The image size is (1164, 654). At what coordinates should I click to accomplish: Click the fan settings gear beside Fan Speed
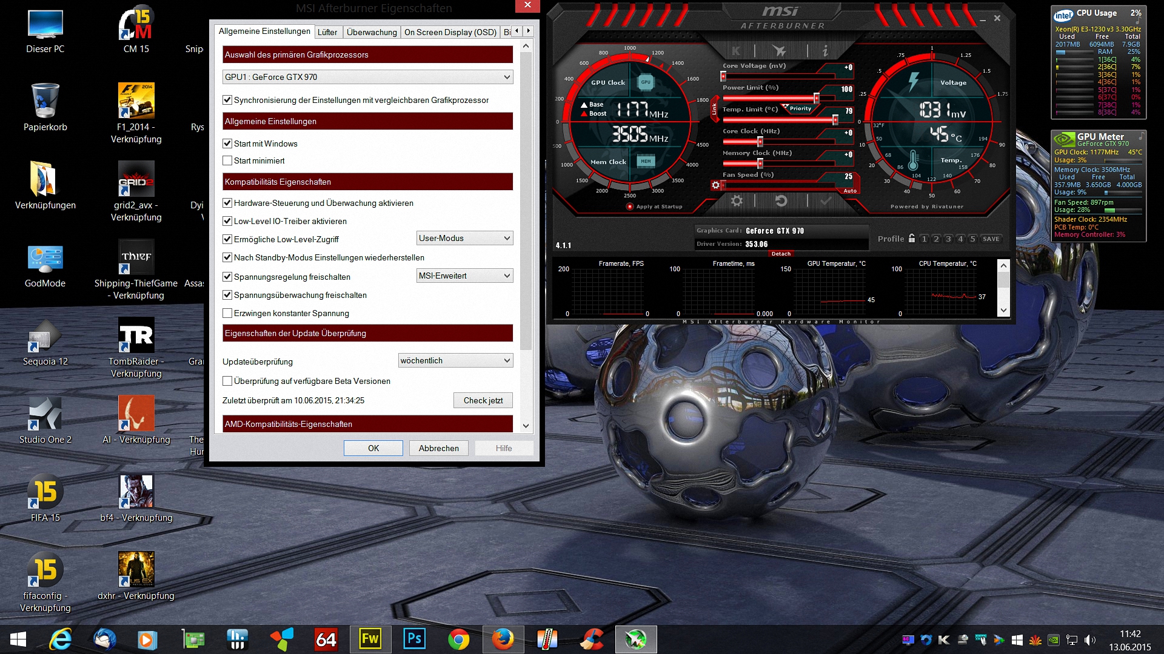716,185
